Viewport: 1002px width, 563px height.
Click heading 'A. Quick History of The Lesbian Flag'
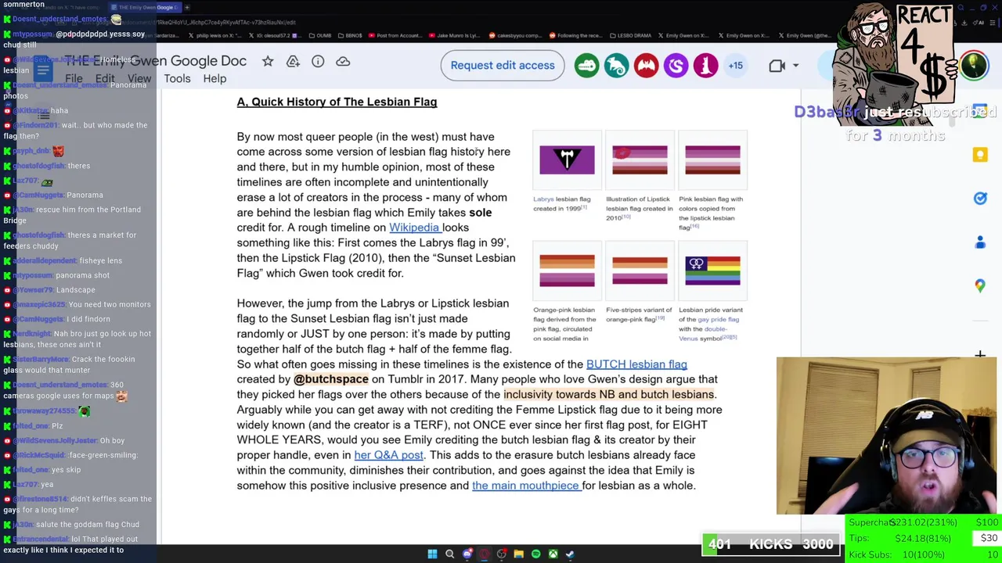click(337, 102)
